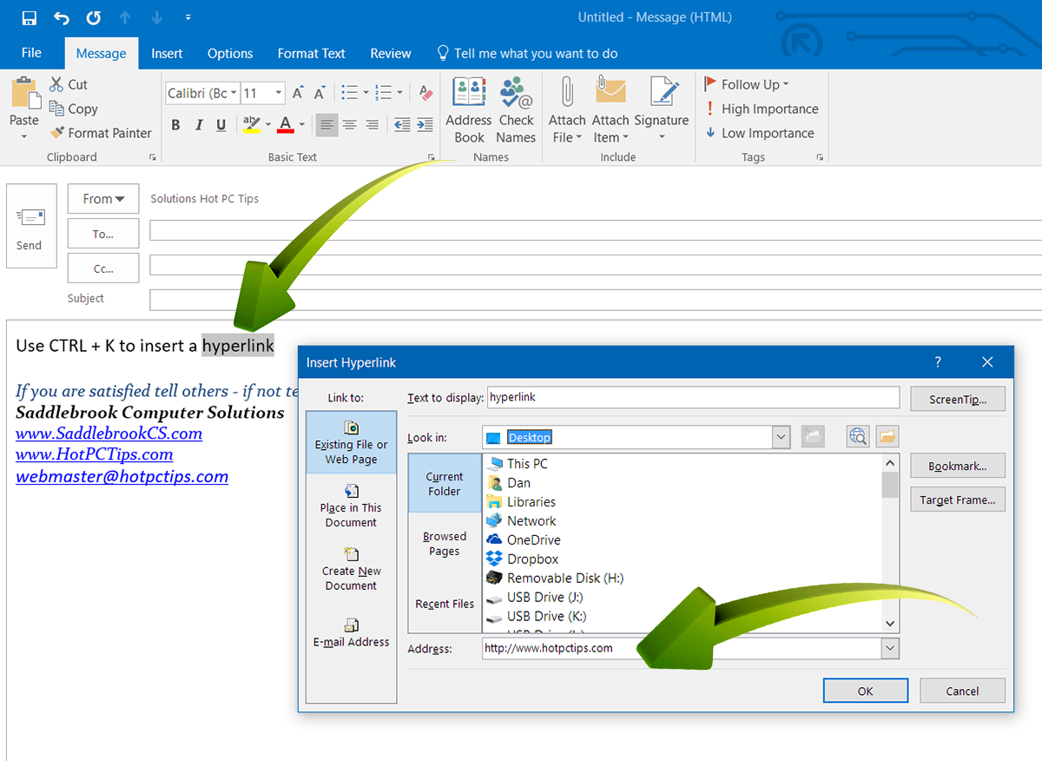Click Browse the Web globe icon
Viewport: 1042px width, 761px height.
click(x=858, y=437)
